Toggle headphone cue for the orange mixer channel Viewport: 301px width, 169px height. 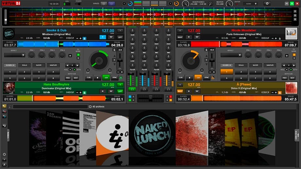tap(168, 89)
